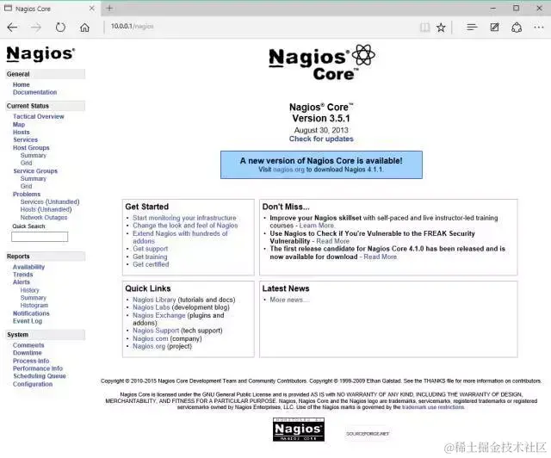Open the More actions ellipsis menu
The height and width of the screenshot is (458, 551).
pyautogui.click(x=539, y=27)
